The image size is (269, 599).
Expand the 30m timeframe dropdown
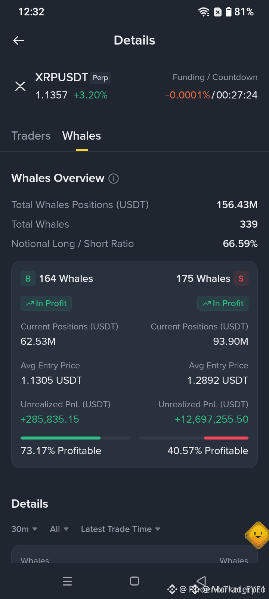tap(24, 529)
